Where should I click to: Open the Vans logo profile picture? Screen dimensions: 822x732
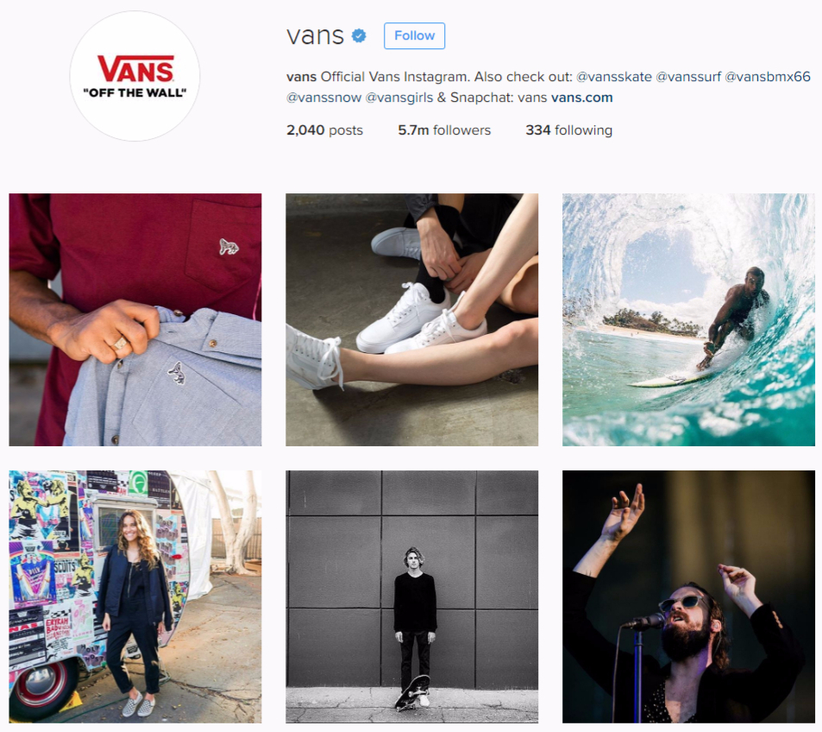(x=135, y=76)
